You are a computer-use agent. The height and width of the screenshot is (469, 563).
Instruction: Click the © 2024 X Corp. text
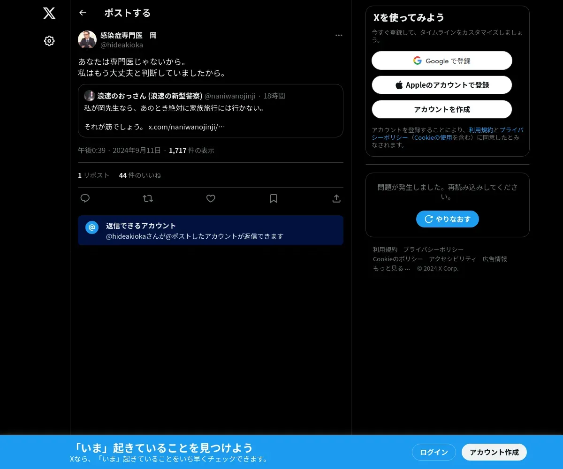438,268
